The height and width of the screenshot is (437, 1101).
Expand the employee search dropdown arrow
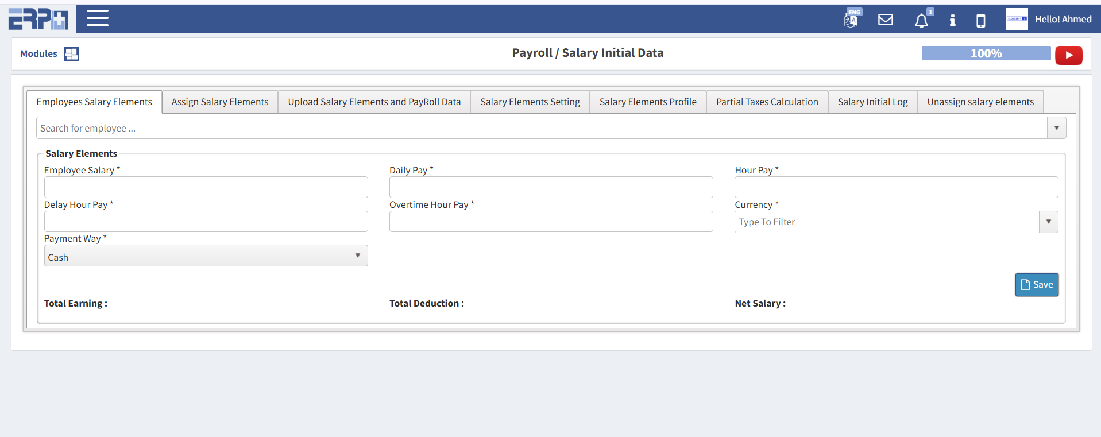tap(1056, 128)
